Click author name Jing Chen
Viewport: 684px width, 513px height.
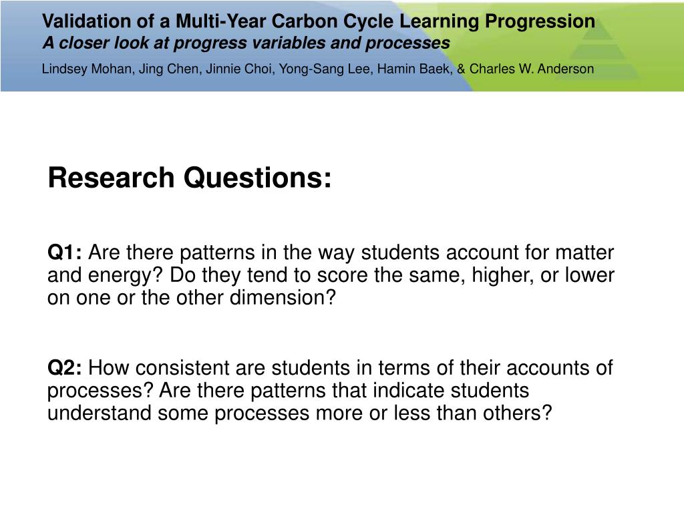[x=168, y=69]
